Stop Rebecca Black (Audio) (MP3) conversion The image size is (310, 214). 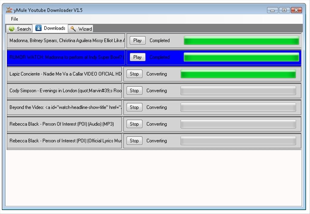point(134,124)
